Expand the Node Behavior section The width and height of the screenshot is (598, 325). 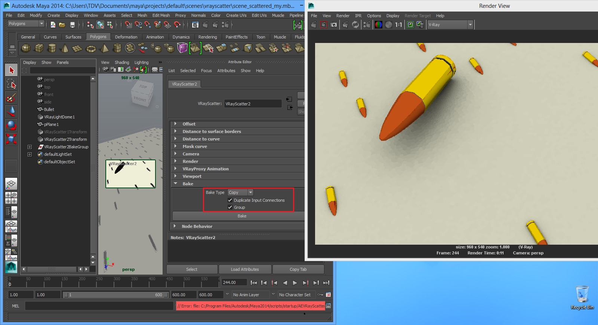pos(175,226)
